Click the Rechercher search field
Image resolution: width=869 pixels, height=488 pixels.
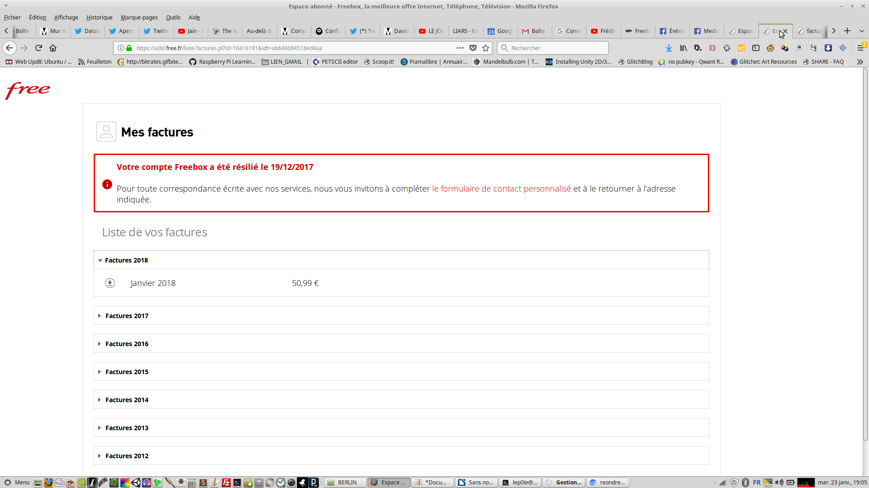pos(557,48)
